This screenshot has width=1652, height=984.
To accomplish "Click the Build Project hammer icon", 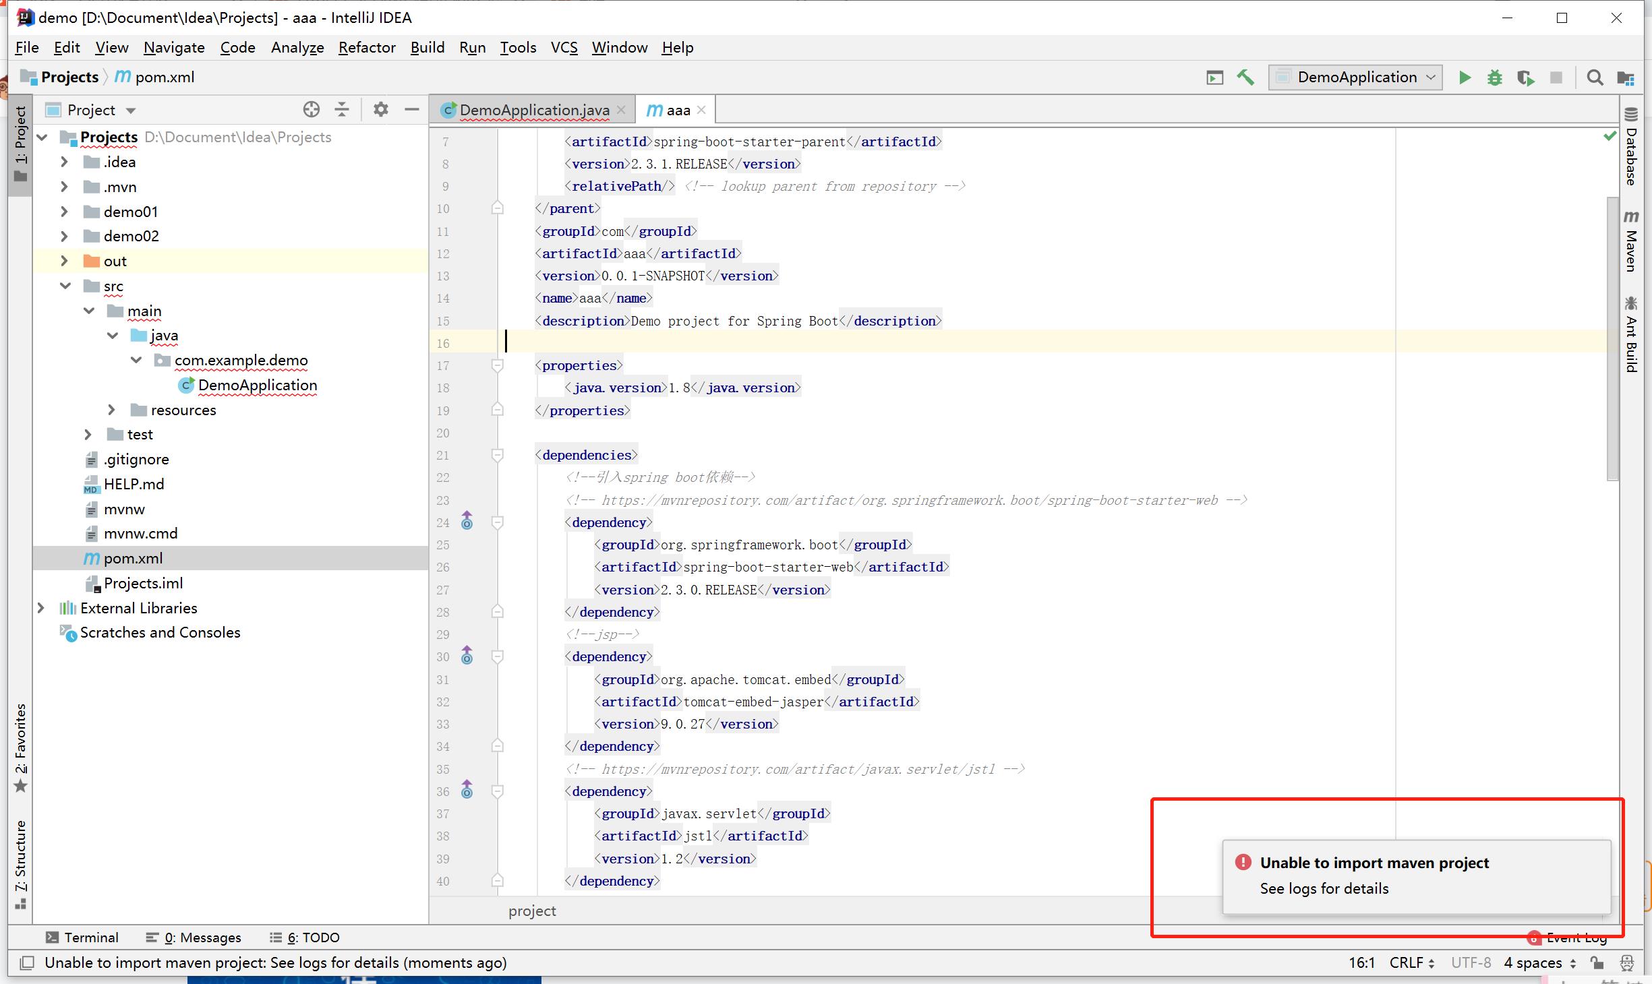I will 1245,78.
